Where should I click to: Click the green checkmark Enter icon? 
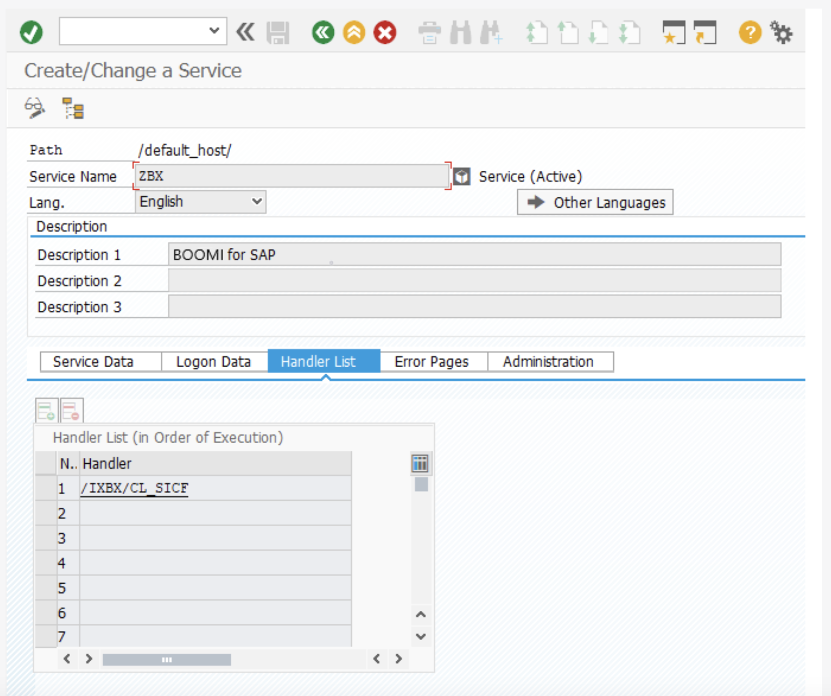click(31, 33)
